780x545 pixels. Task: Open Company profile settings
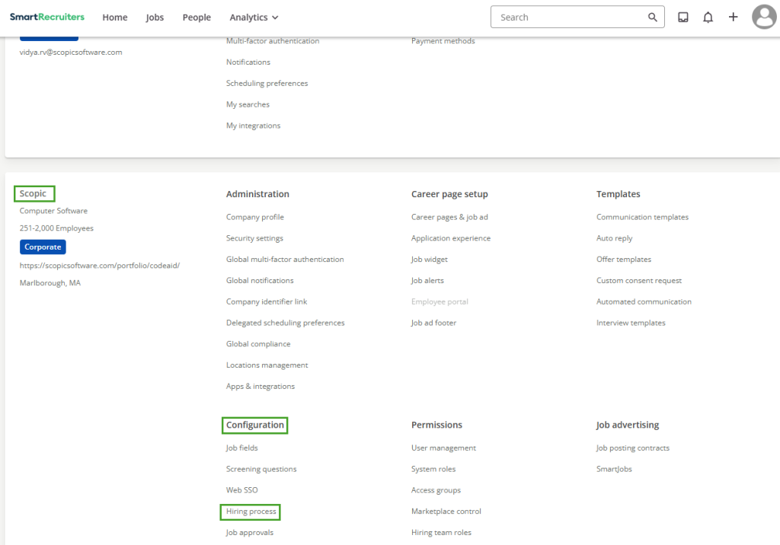pos(254,217)
